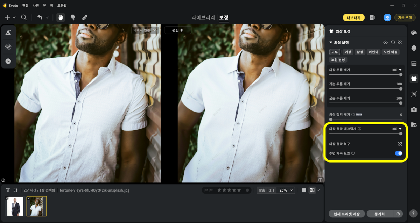This screenshot has width=420, height=223.
Task: Open the crop tool sidebar icon
Action: point(414,94)
